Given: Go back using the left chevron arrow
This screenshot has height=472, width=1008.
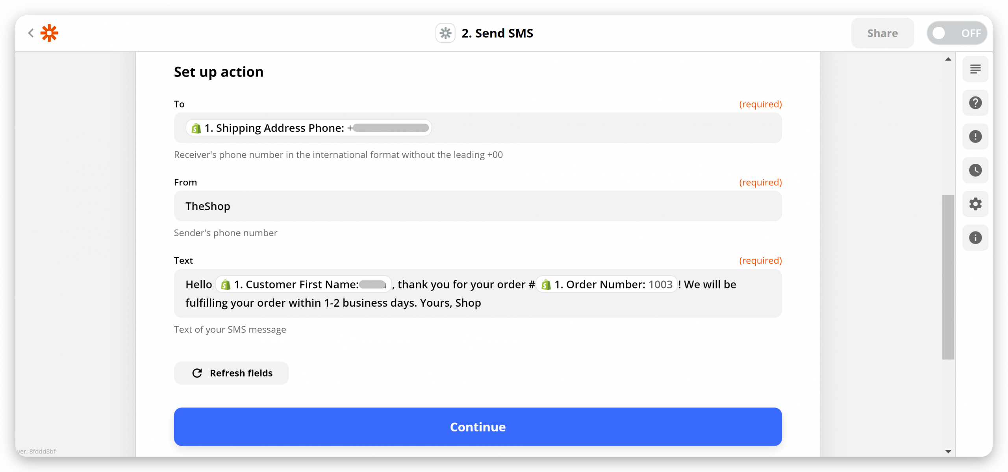Looking at the screenshot, I should [x=31, y=33].
